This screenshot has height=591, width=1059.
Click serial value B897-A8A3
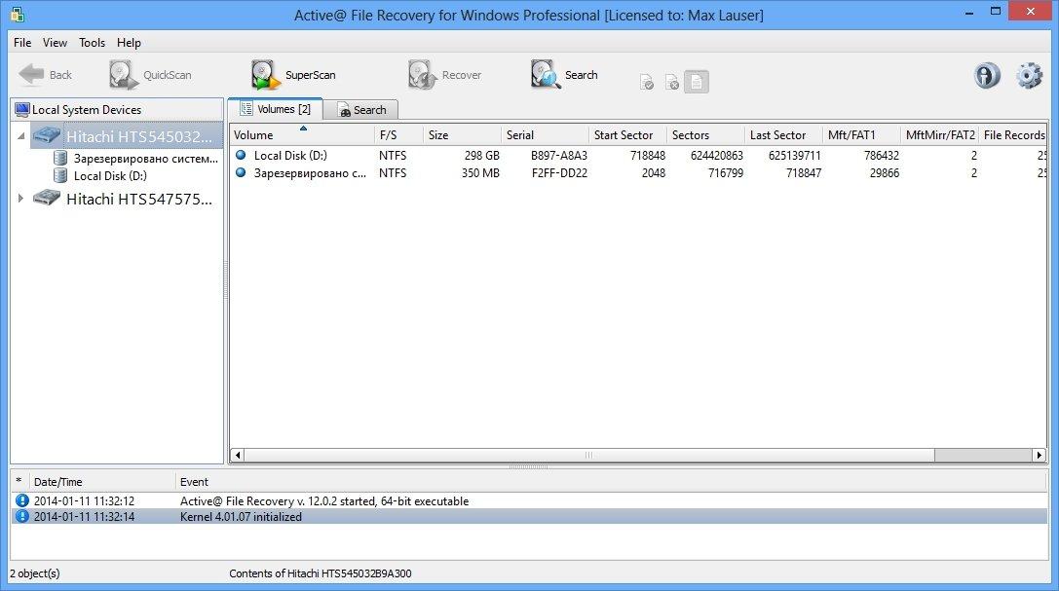pos(558,155)
